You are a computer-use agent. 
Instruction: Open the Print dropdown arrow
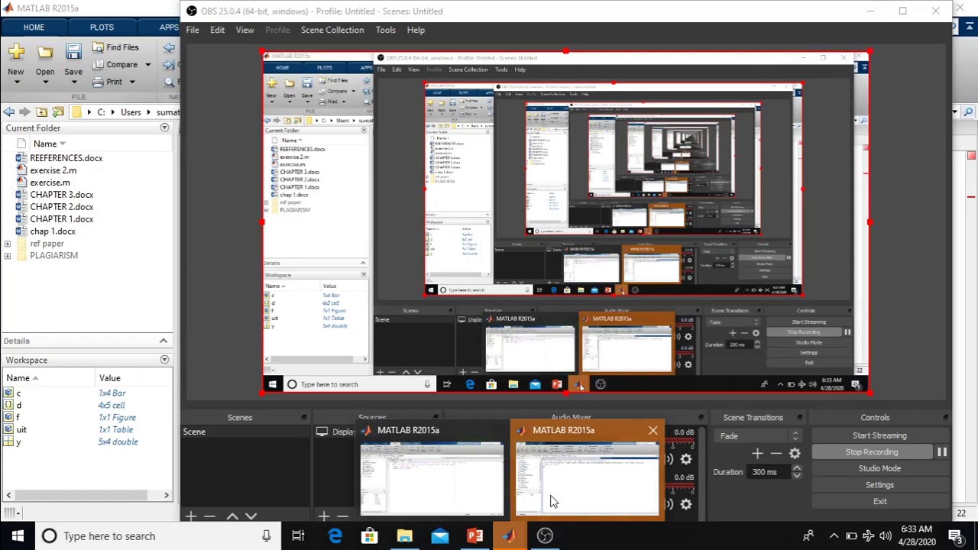(131, 82)
